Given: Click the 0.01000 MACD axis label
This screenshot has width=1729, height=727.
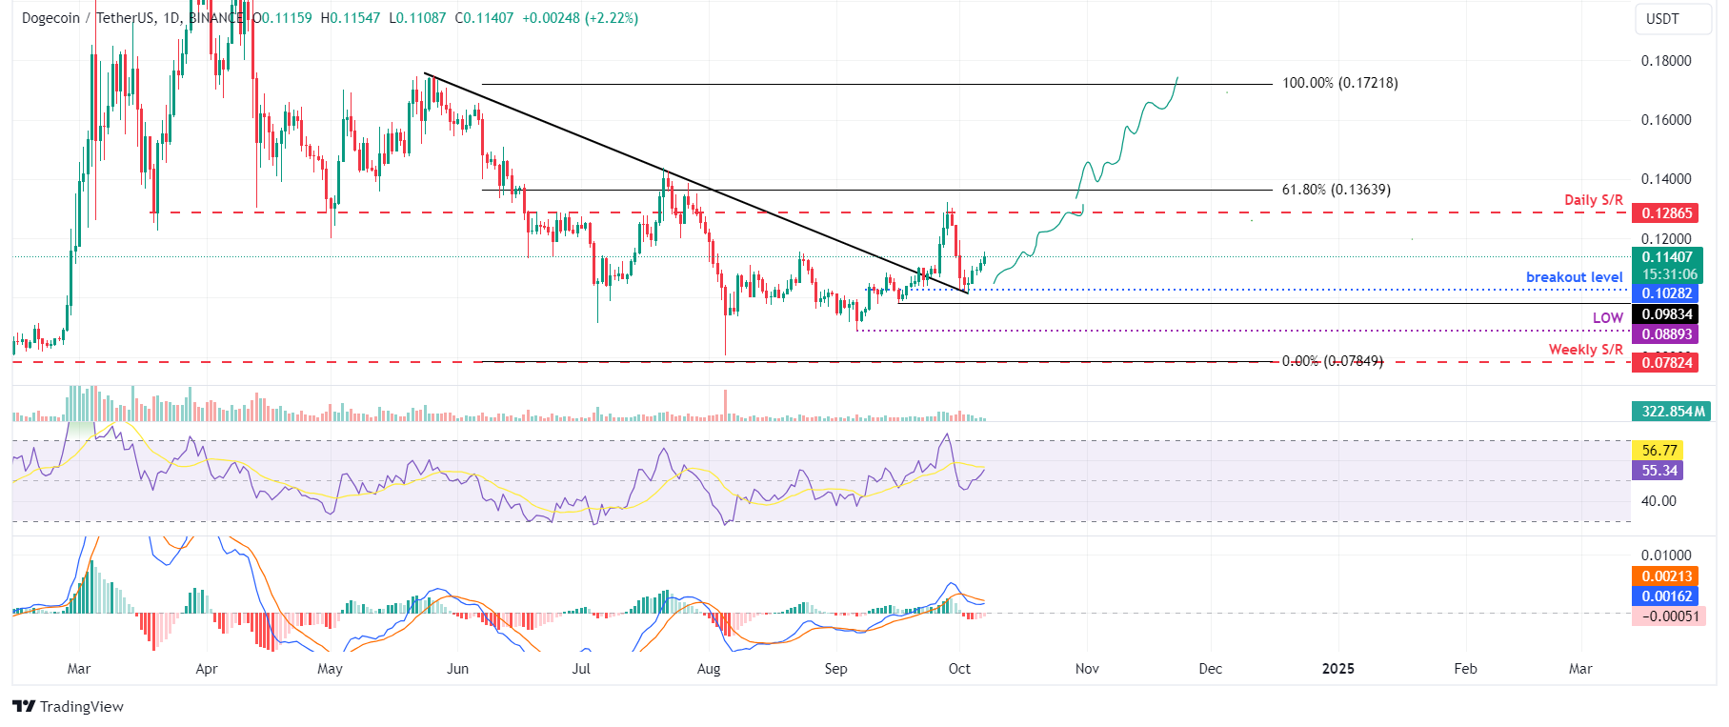Looking at the screenshot, I should coord(1666,555).
